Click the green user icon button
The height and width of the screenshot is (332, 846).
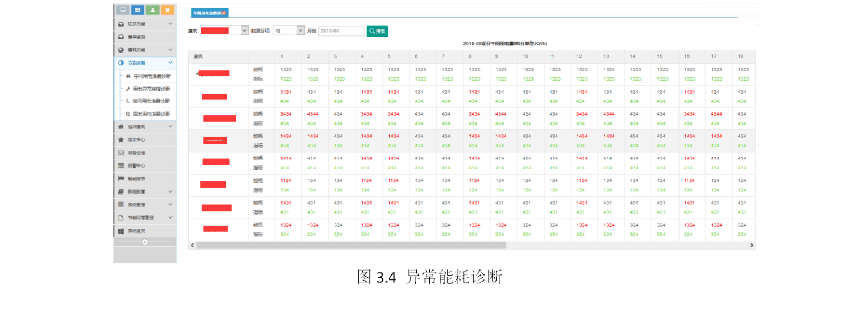coord(153,10)
